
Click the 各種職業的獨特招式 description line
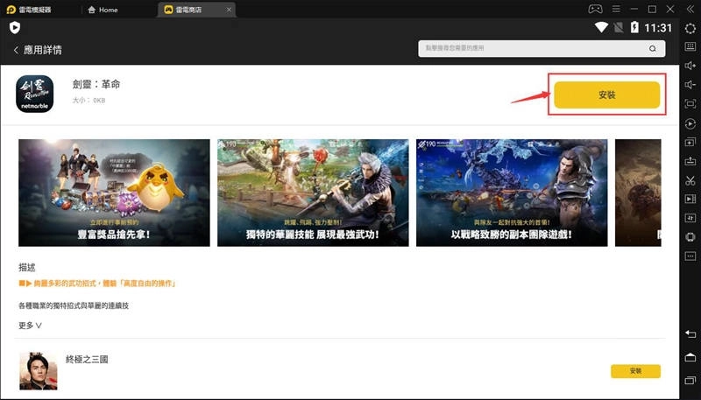74,305
